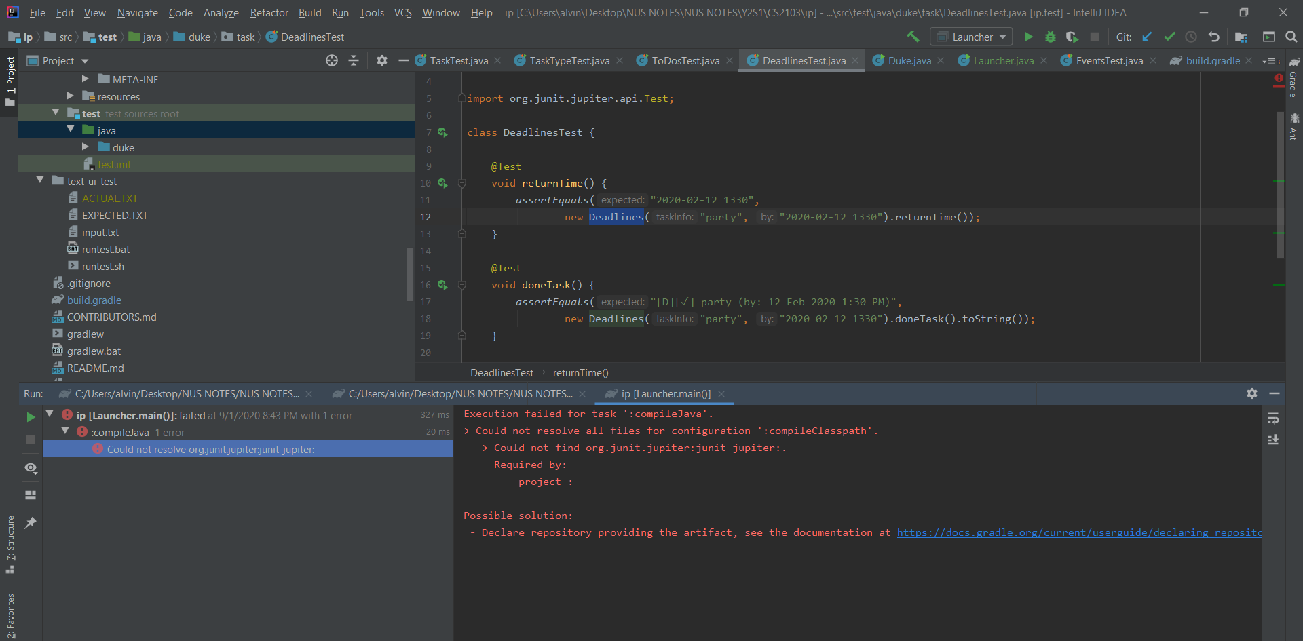Toggle soft-wrap in Run console output
This screenshot has height=641, width=1303.
pos(1273,419)
